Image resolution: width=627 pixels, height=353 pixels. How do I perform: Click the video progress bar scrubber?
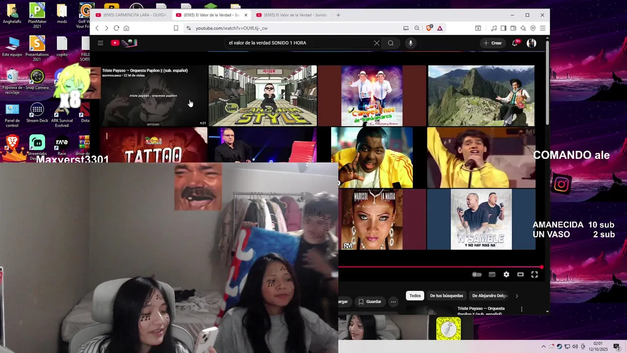[x=541, y=267]
